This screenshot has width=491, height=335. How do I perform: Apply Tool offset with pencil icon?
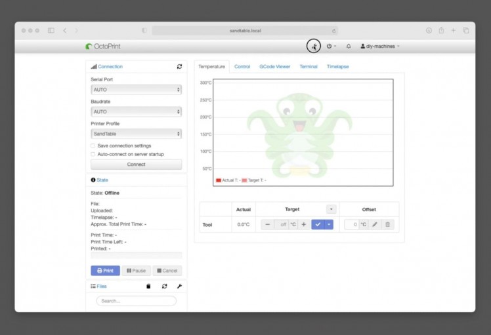375,225
